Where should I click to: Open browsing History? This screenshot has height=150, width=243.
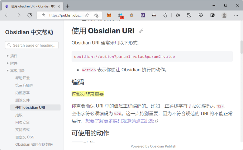(189, 15)
